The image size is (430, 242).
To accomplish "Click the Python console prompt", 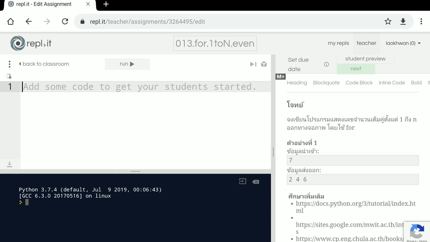I will coord(24,202).
